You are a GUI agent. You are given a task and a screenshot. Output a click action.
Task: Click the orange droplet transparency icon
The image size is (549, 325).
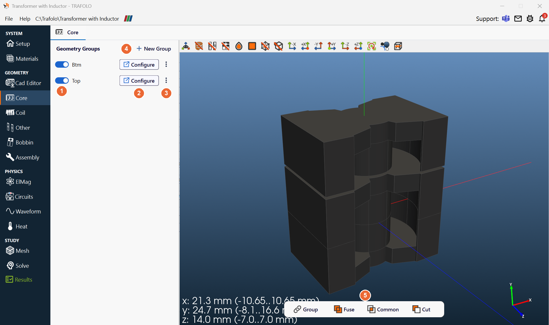point(239,46)
